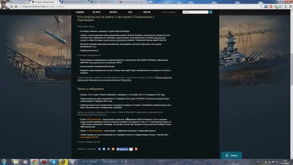
Task: Switch to Google Chrome in the taskbar
Action: tap(34, 162)
